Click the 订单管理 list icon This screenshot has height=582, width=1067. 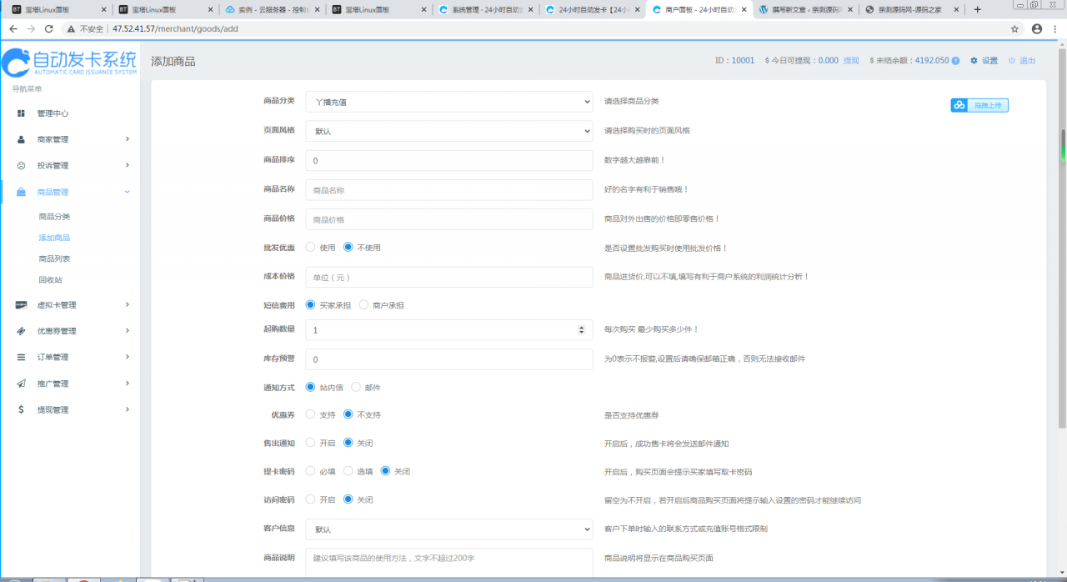click(22, 357)
